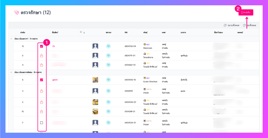Tick the empty checkbox for queue number 7

(x=41, y=123)
